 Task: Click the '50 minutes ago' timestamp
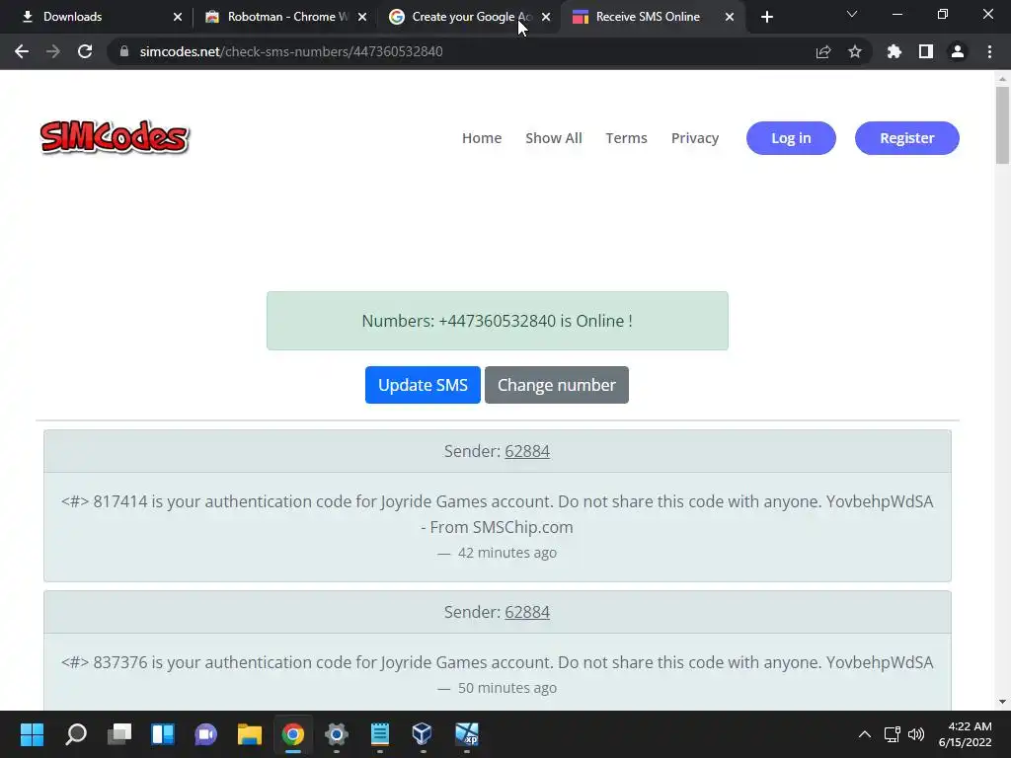(x=506, y=688)
